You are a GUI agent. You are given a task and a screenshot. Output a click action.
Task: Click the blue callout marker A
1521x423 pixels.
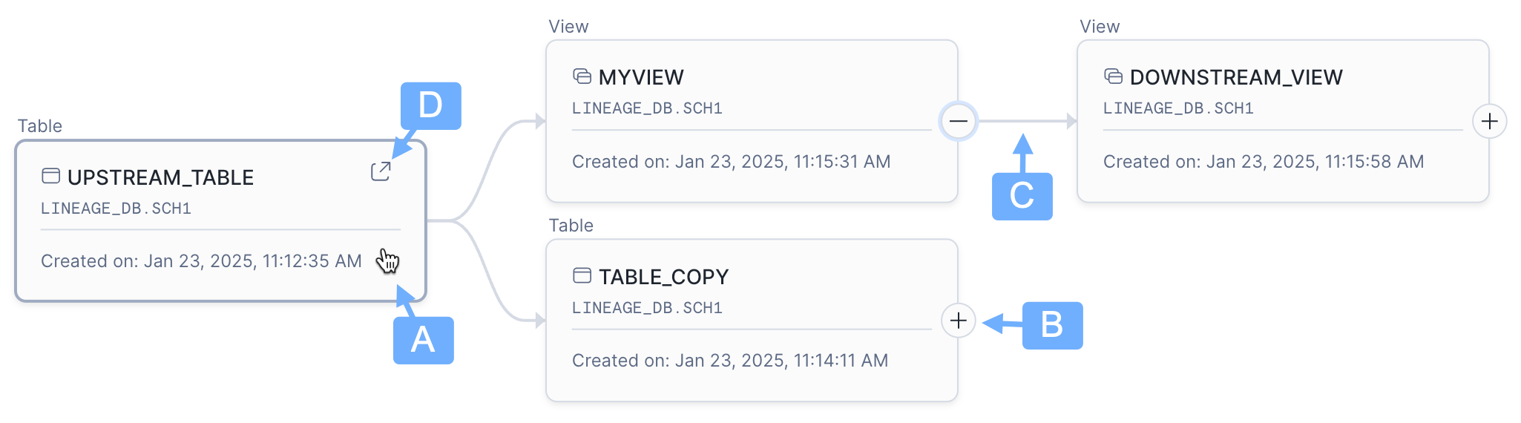[423, 340]
